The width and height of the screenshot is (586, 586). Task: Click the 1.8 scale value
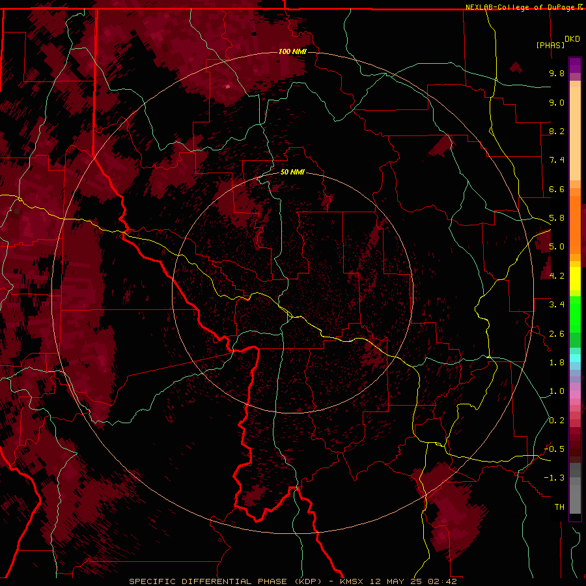coord(557,363)
